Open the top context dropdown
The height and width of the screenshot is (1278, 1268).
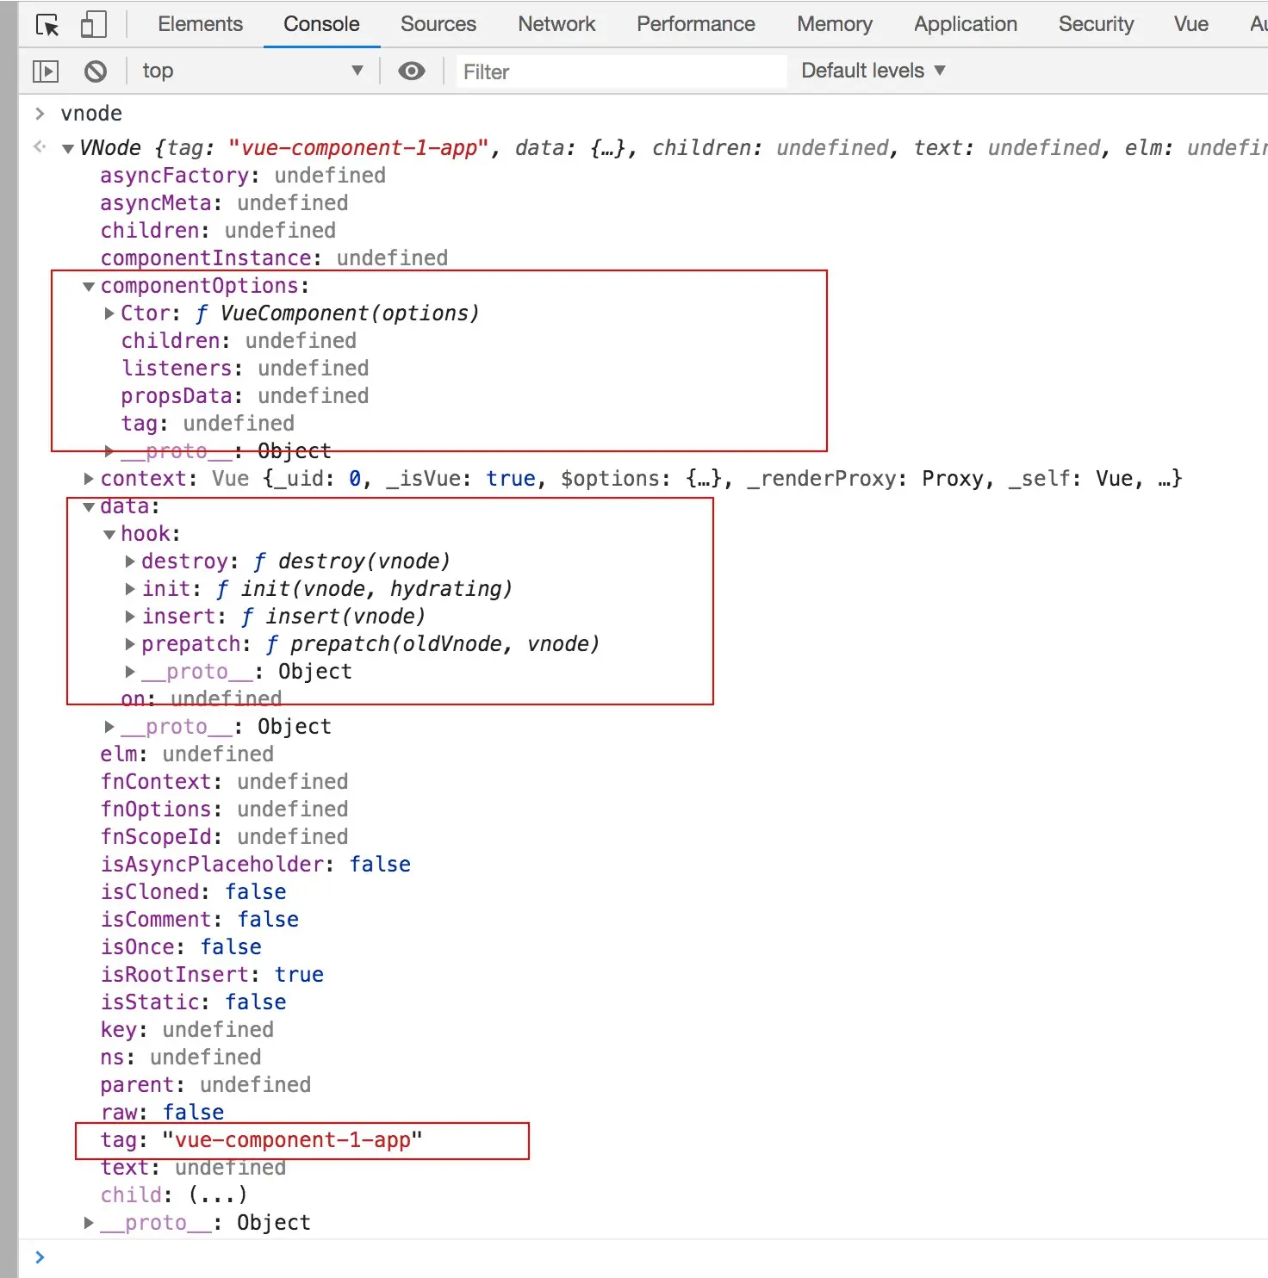click(x=252, y=71)
